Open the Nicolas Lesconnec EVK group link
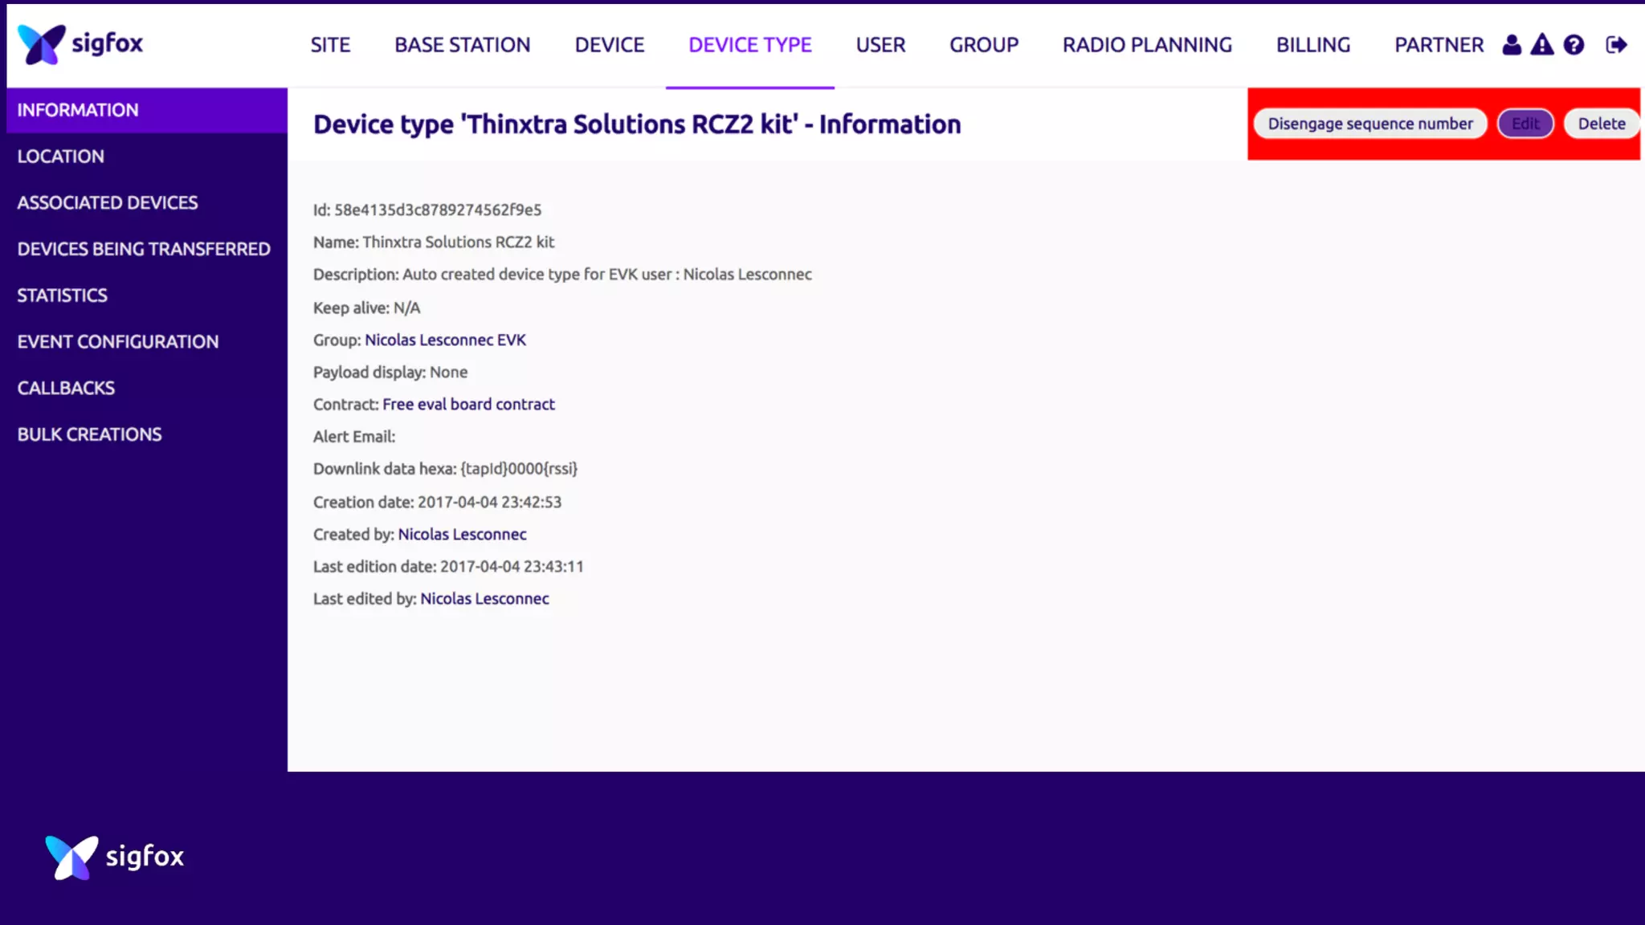 click(445, 340)
